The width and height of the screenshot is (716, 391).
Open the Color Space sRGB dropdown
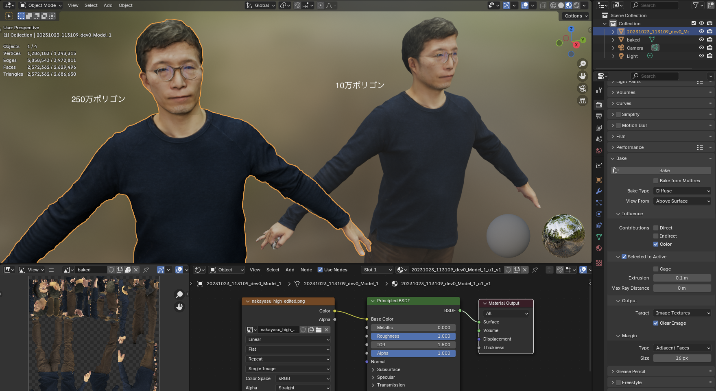[303, 378]
